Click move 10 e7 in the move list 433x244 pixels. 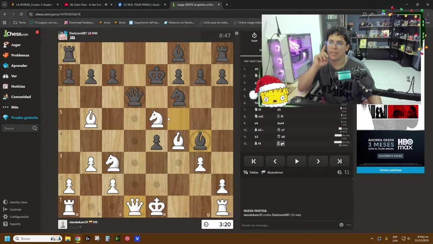281,130
